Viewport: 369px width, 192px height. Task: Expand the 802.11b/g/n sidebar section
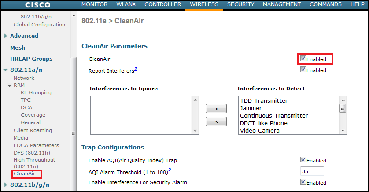[x=6, y=185]
